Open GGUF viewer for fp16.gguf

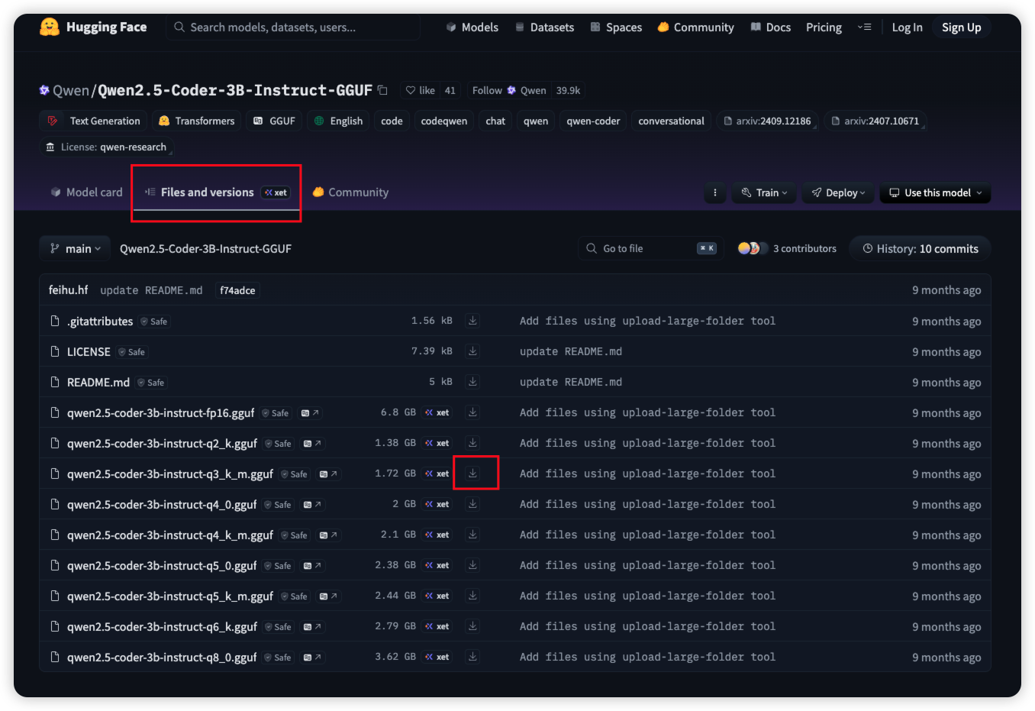pyautogui.click(x=310, y=413)
